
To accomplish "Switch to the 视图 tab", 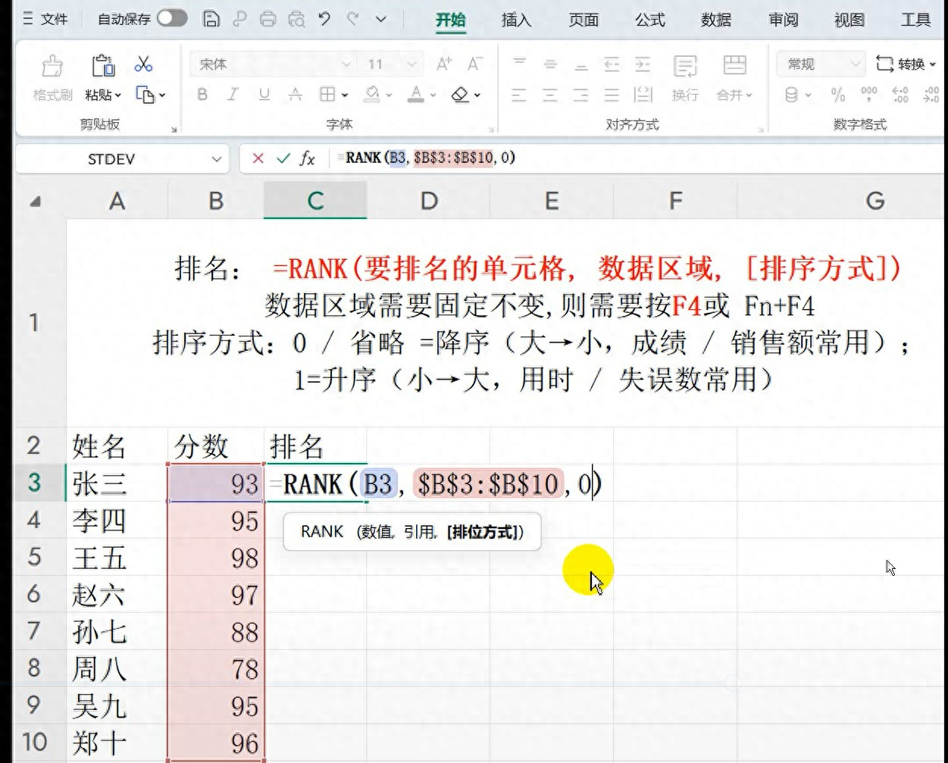I will click(849, 20).
